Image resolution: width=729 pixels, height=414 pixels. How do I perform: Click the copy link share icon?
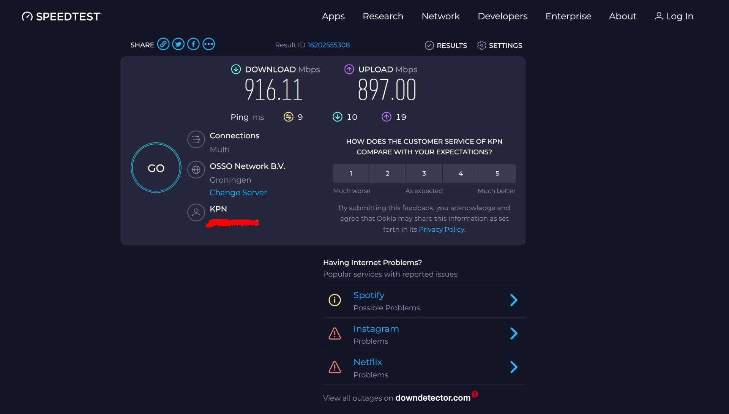tap(163, 44)
